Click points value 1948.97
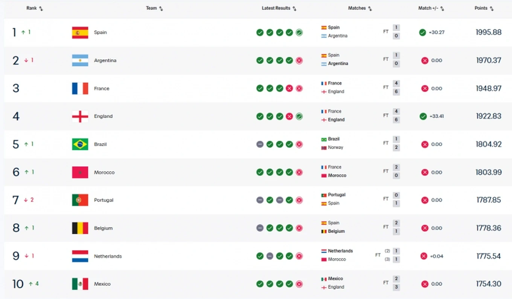 tap(489, 89)
